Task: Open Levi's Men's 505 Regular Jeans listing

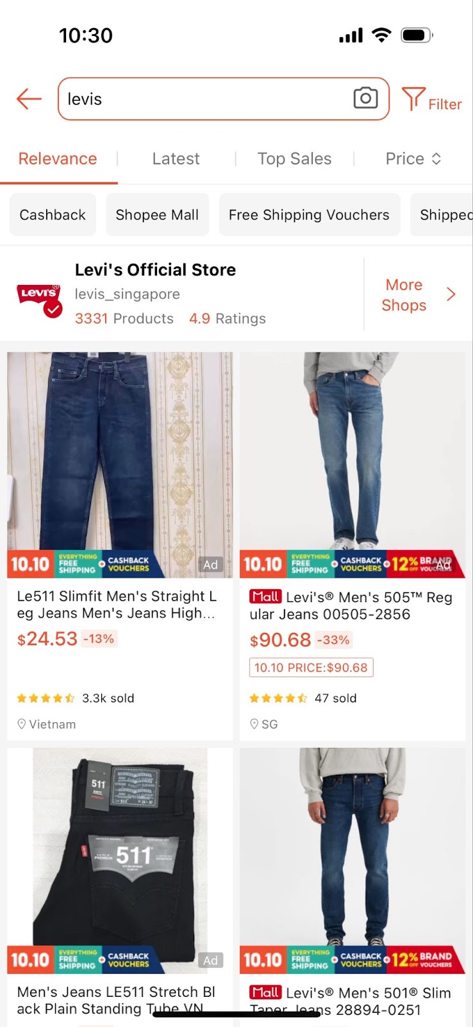Action: click(x=351, y=605)
